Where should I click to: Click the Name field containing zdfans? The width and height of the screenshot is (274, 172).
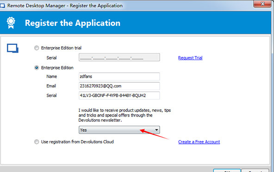pyautogui.click(x=119, y=76)
